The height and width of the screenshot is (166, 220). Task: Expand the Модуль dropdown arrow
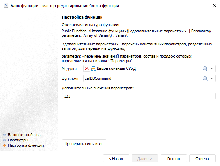(x=212, y=68)
